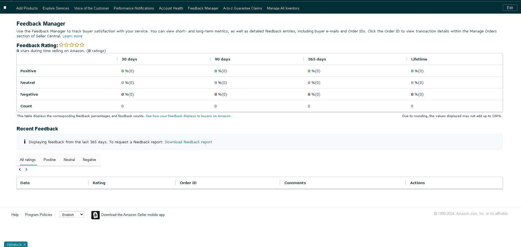
Task: Select the All ratings tab
Action: [28, 160]
